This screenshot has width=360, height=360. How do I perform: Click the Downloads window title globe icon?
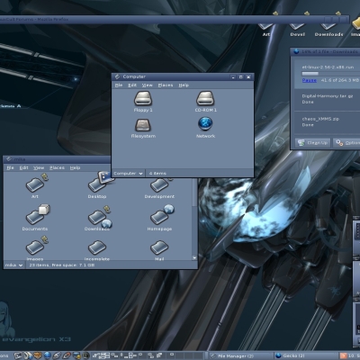click(x=296, y=51)
